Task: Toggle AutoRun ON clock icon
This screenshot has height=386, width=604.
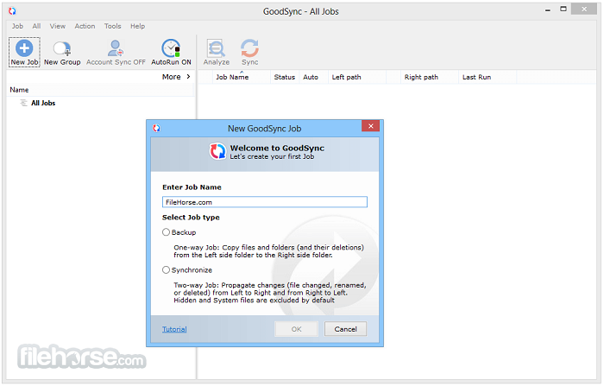Action: point(171,48)
